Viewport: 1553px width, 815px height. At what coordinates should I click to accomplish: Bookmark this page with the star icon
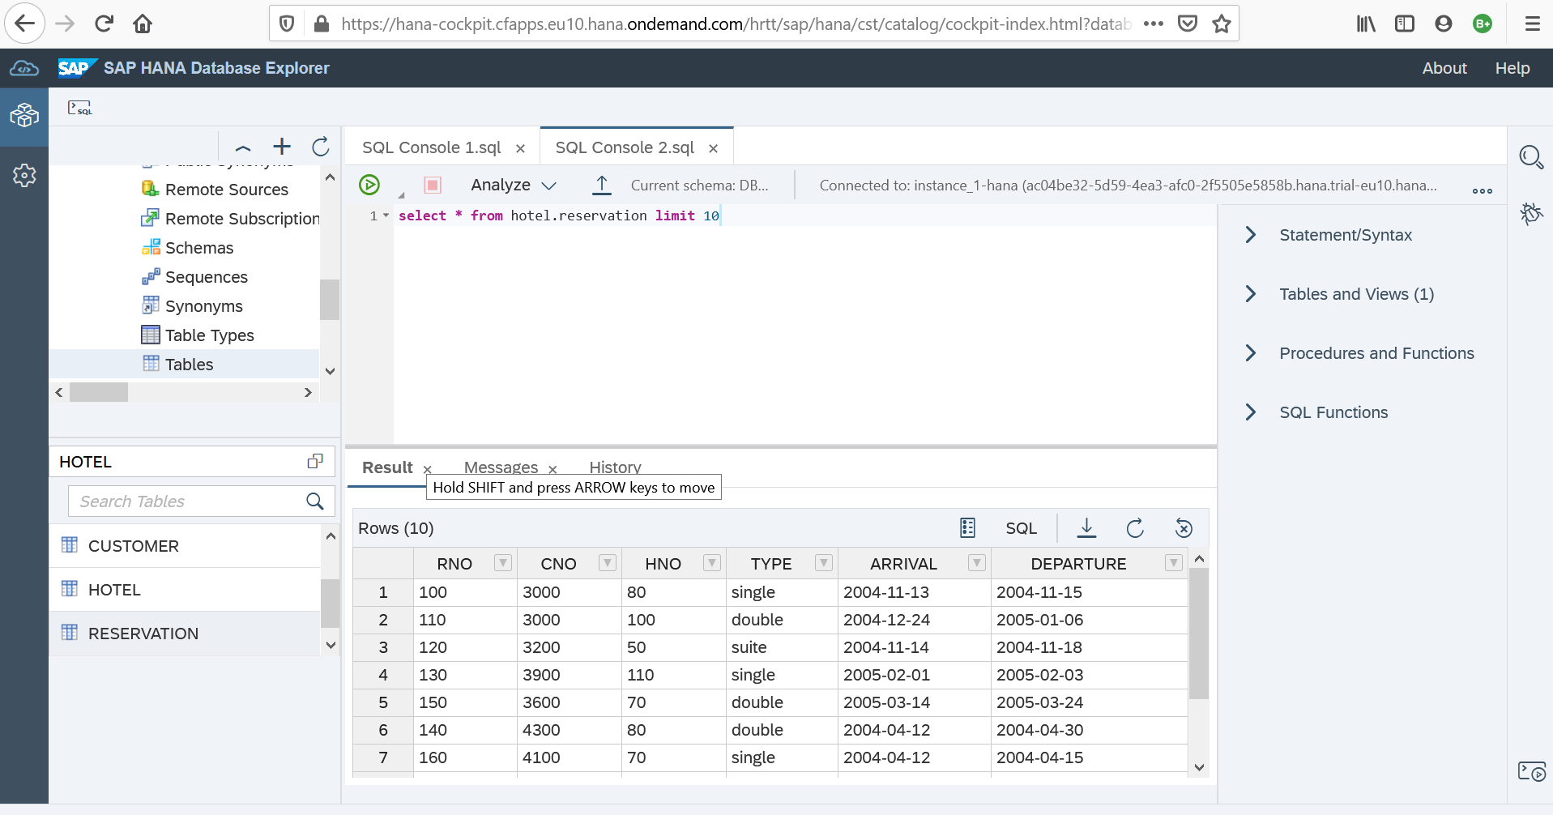pyautogui.click(x=1222, y=23)
